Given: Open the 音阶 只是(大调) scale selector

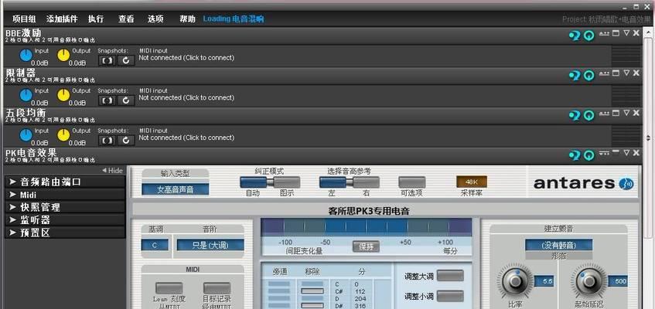Looking at the screenshot, I should [x=210, y=245].
